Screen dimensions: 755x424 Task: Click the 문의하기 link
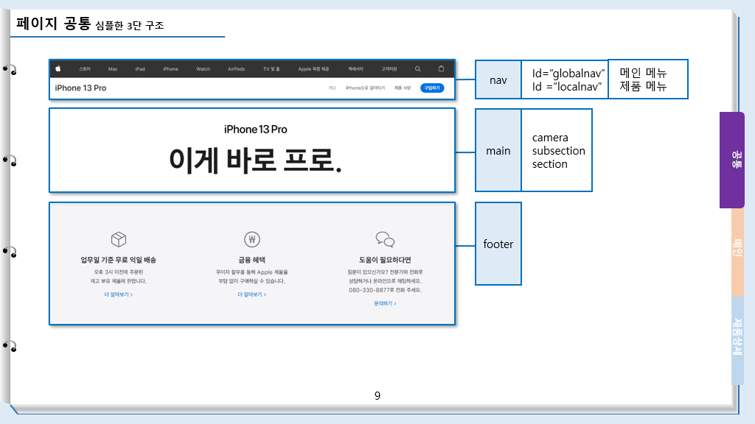[x=385, y=303]
